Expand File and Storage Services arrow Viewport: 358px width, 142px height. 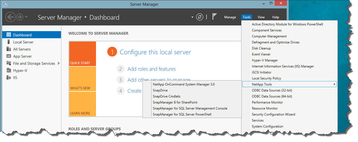tap(59, 63)
